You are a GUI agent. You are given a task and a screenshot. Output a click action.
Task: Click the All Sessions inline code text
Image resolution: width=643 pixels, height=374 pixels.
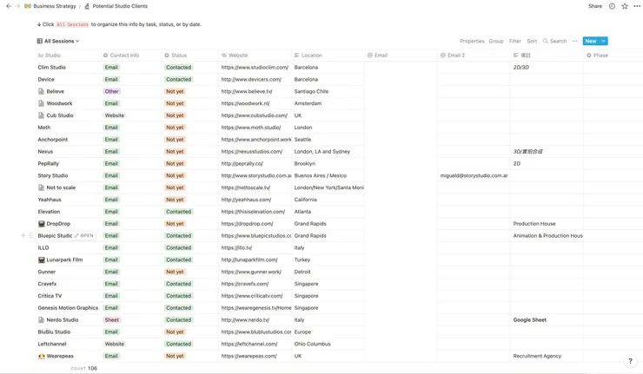pos(72,24)
